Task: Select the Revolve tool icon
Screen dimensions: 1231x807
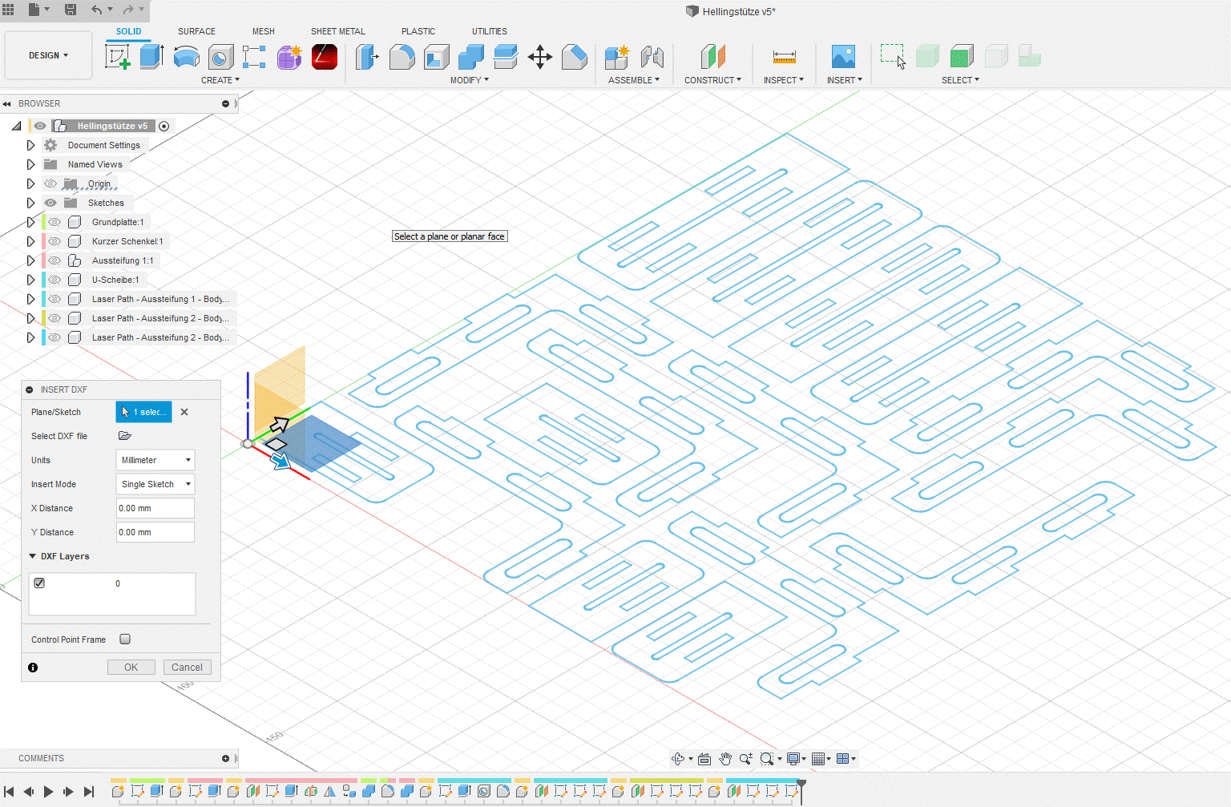Action: 186,57
